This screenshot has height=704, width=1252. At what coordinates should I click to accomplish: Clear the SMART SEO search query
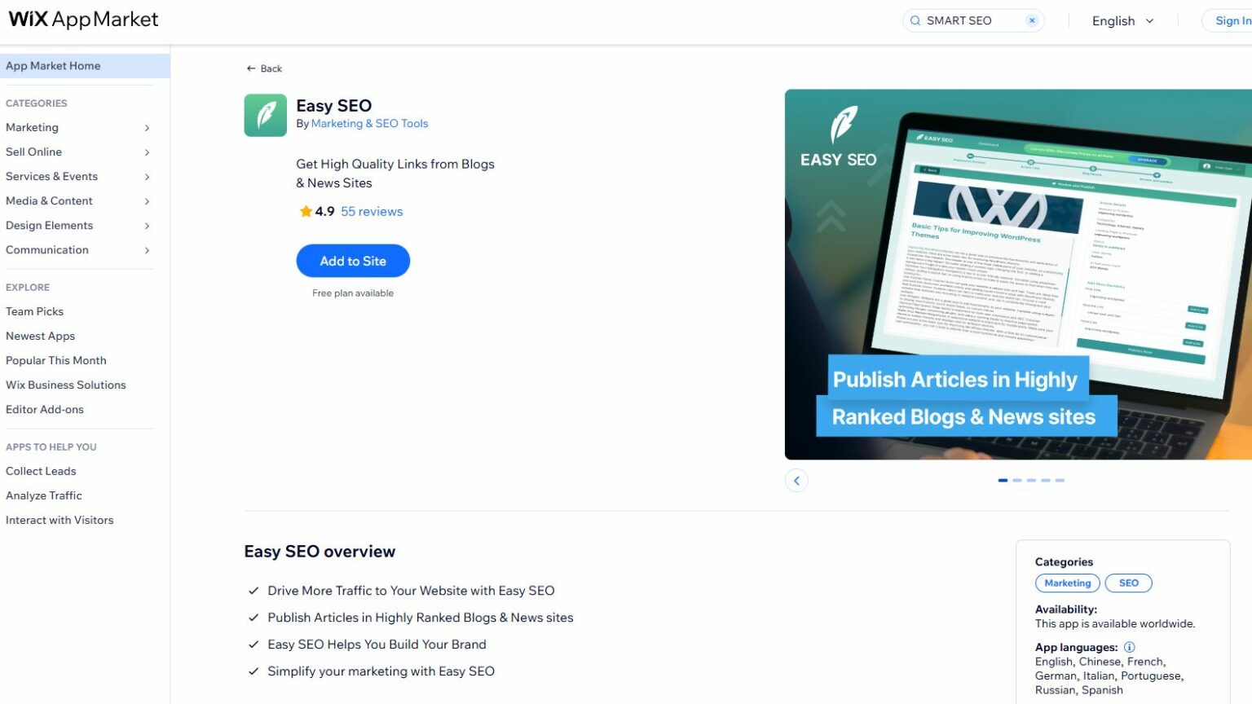(1031, 20)
